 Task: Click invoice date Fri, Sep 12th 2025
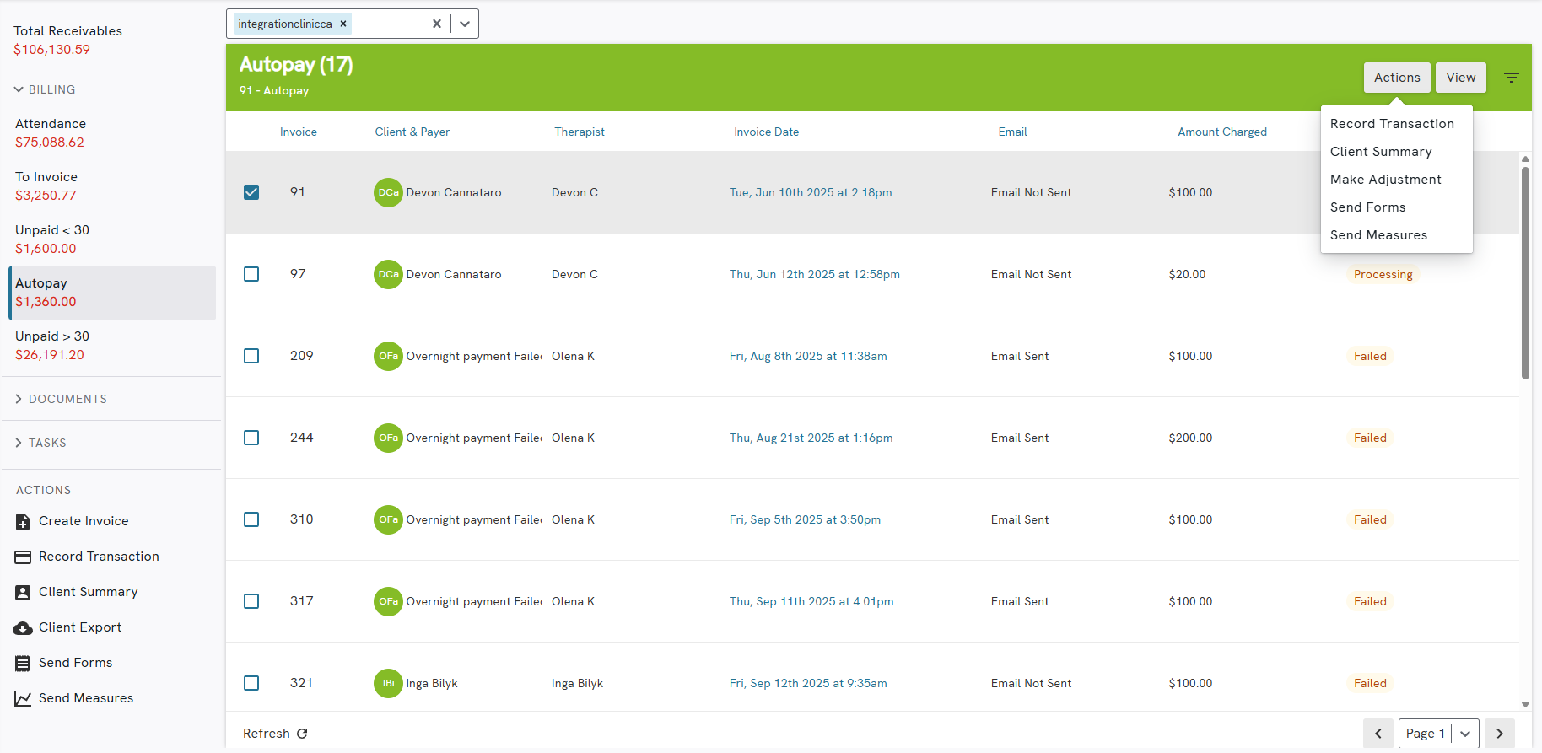(808, 684)
